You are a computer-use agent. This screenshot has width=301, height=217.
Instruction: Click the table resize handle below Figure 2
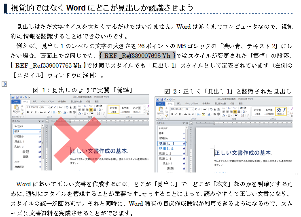click(296, 174)
